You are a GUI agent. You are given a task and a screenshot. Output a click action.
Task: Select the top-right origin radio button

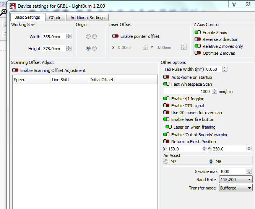(94, 36)
